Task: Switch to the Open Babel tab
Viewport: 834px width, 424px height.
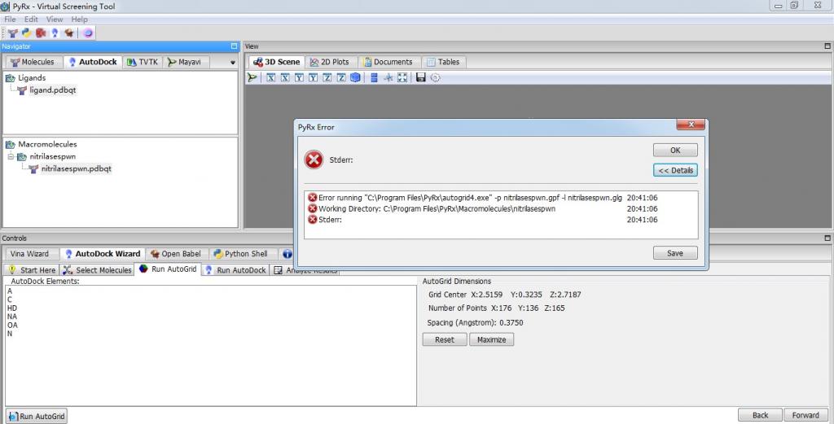Action: [176, 254]
